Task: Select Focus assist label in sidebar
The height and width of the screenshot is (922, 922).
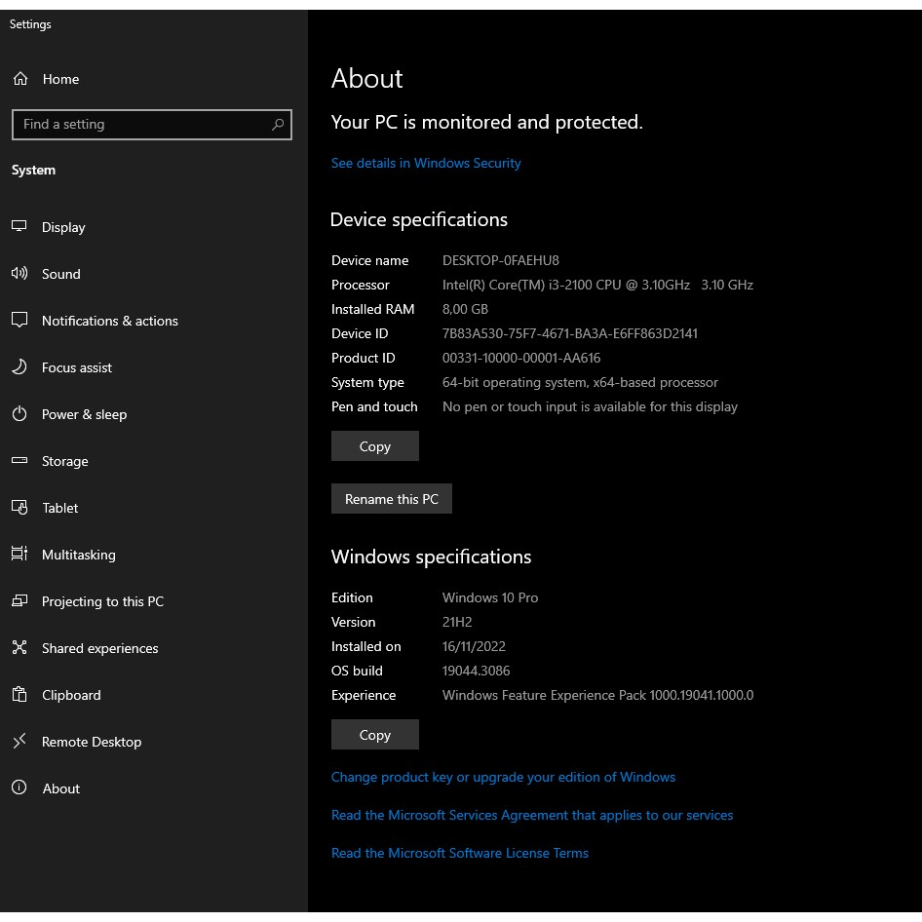Action: pos(77,368)
